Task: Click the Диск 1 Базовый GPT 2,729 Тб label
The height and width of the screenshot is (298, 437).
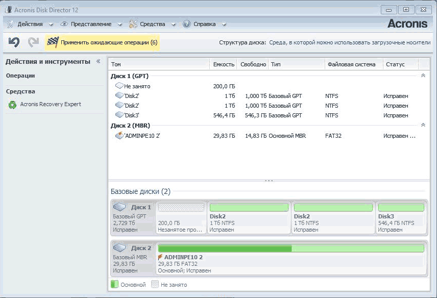Action: [x=133, y=217]
